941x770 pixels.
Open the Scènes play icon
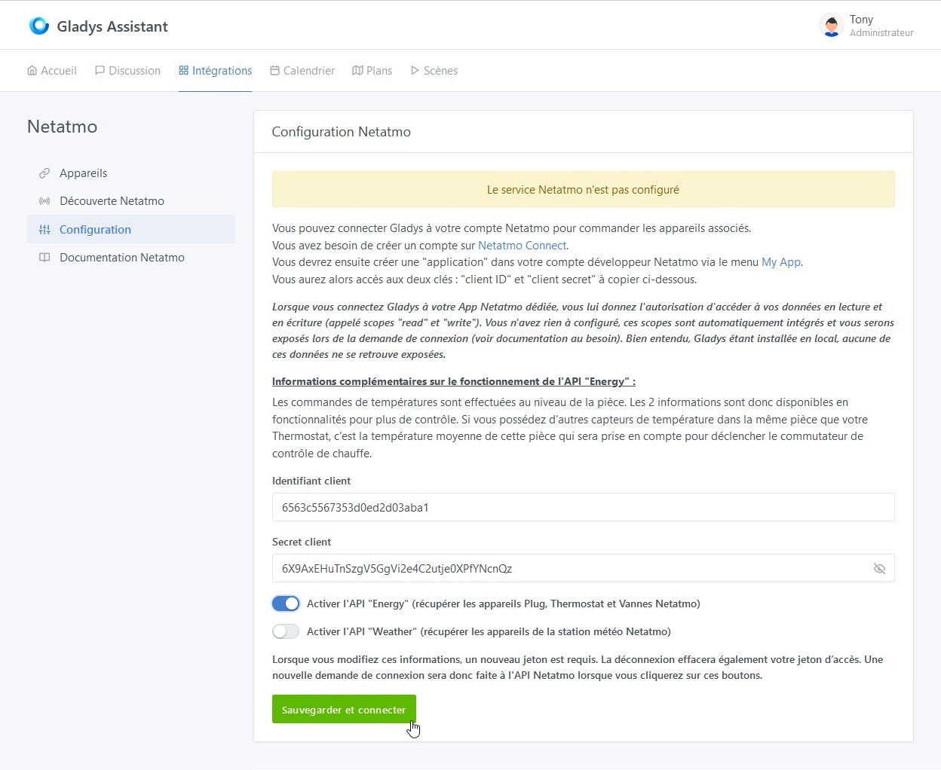coord(414,69)
